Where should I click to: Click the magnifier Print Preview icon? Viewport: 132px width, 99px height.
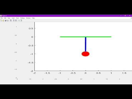pyautogui.click(x=11, y=20)
